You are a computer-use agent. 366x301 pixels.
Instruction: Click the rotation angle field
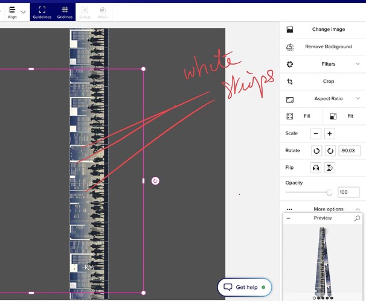350,151
